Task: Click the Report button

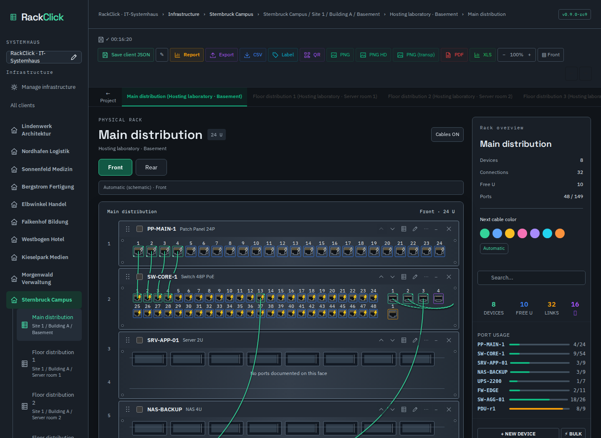Action: click(x=187, y=55)
